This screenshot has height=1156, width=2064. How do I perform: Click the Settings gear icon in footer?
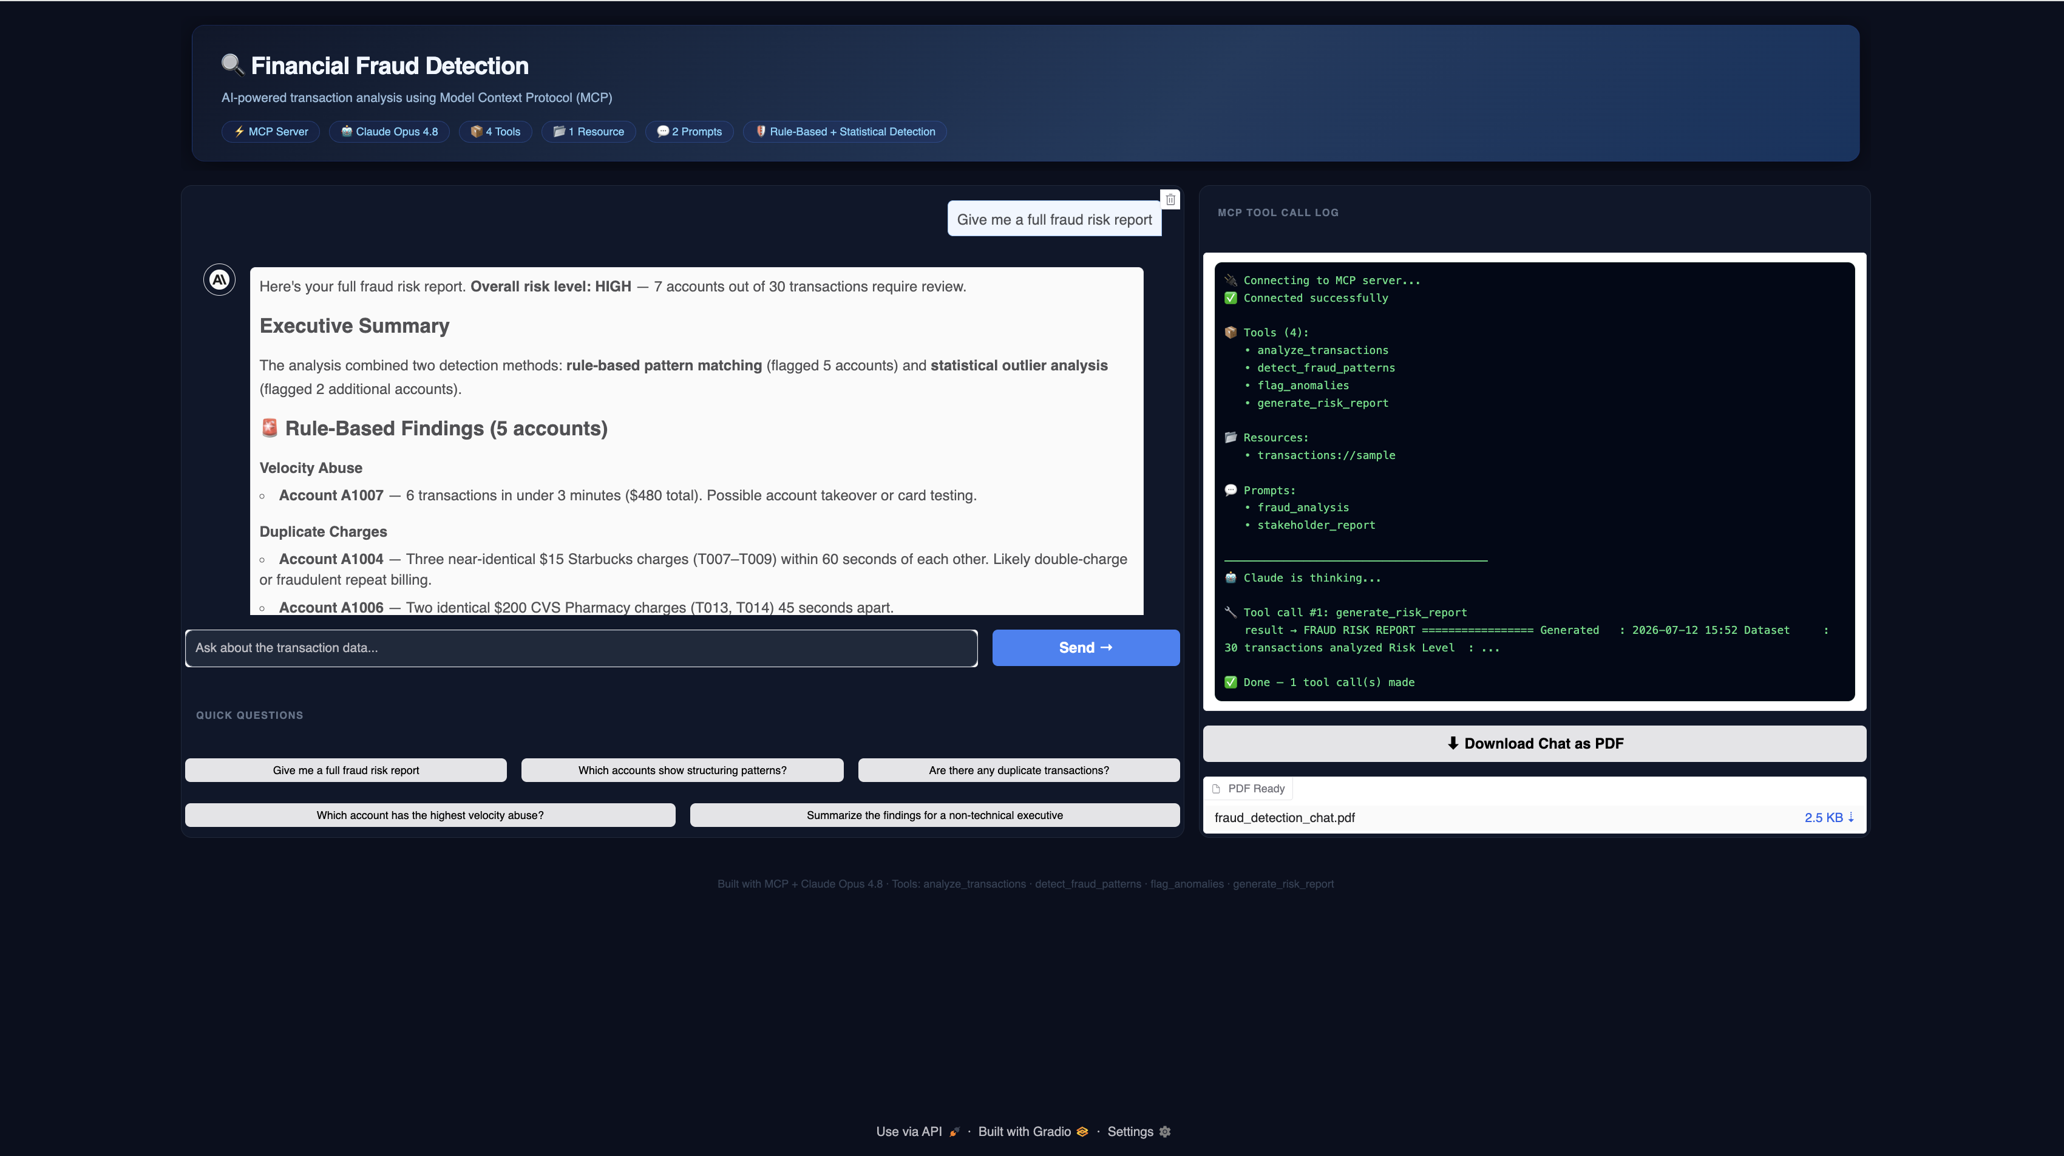(x=1165, y=1131)
